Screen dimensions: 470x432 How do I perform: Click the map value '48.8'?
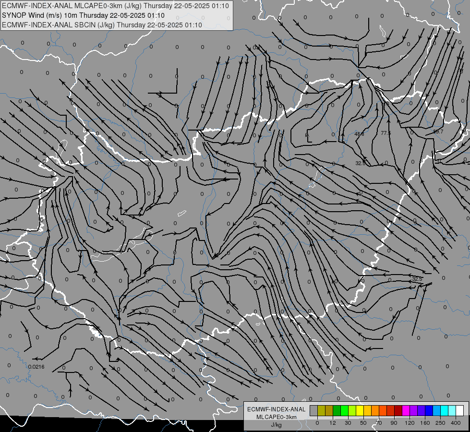pos(359,134)
